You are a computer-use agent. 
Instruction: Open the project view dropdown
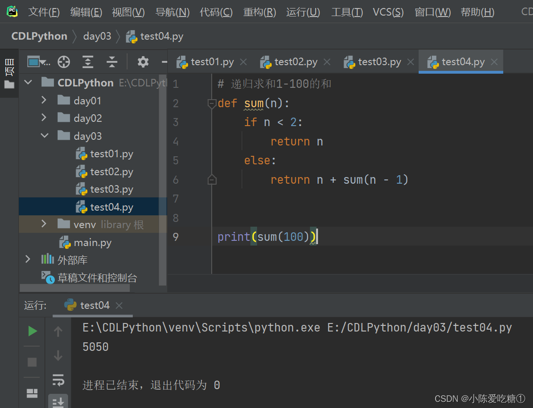(x=39, y=62)
